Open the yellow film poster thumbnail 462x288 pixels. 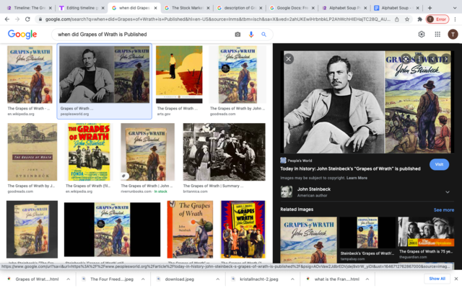click(x=89, y=152)
